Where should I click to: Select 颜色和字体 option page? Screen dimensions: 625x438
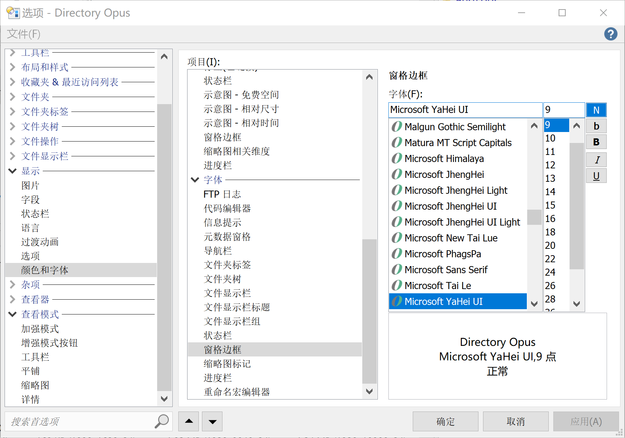(x=81, y=270)
